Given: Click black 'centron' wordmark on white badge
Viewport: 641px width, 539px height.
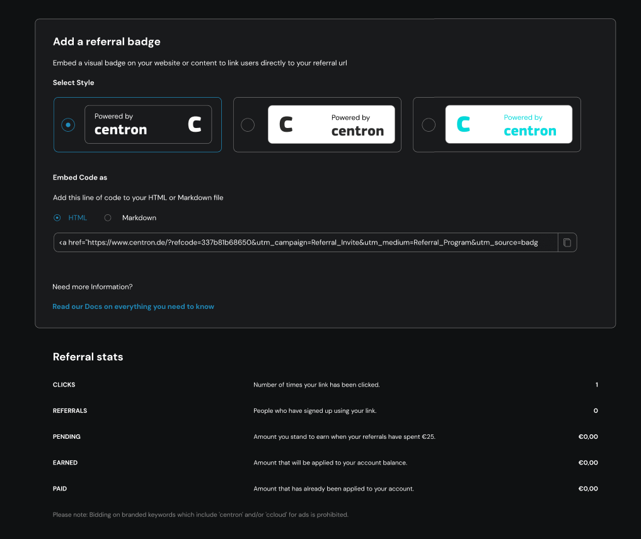Looking at the screenshot, I should [357, 131].
